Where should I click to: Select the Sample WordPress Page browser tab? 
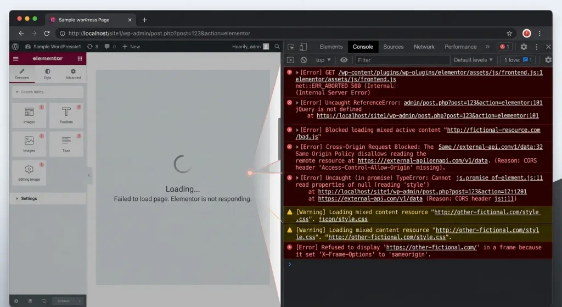coord(91,20)
